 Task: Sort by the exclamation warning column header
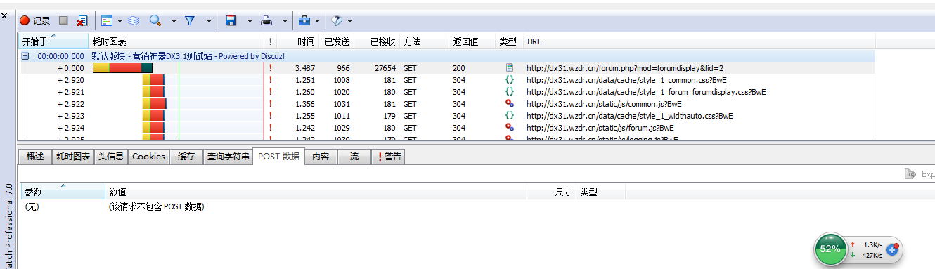point(271,41)
